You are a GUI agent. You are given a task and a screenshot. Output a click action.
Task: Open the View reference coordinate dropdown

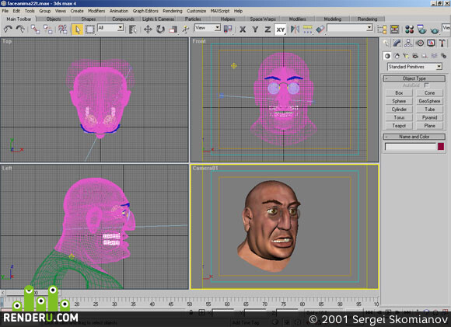[208, 28]
